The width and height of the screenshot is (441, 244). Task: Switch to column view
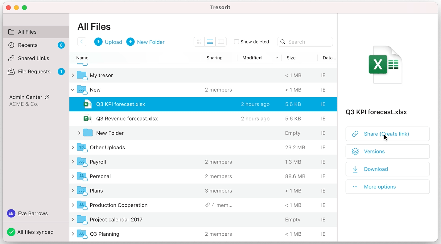click(221, 42)
